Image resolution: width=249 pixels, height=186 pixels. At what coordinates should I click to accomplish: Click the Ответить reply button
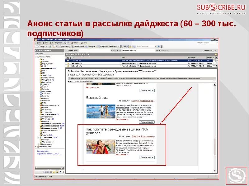65,46
